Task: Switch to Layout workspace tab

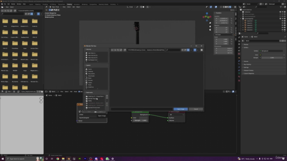Action: pyautogui.click(x=31, y=4)
